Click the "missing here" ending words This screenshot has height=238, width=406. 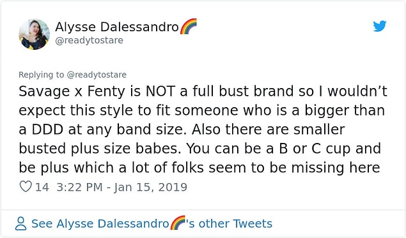[x=335, y=168]
